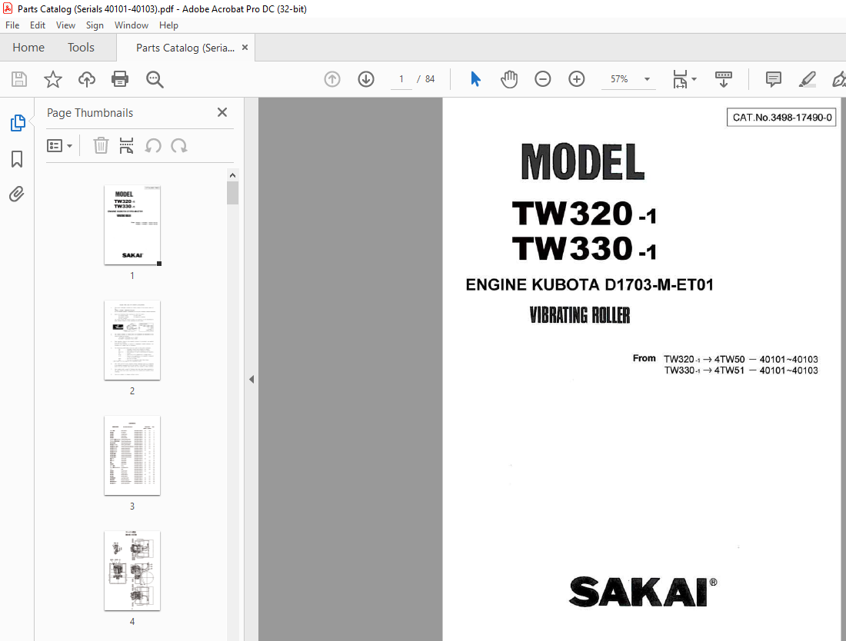
Task: Click the Print pages icon in thumbnails panel
Action: coord(126,145)
